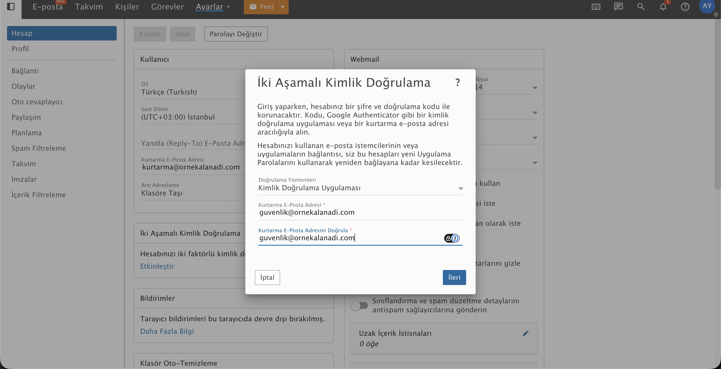Open Ayarlar menu dropdown
This screenshot has width=721, height=369.
(213, 7)
